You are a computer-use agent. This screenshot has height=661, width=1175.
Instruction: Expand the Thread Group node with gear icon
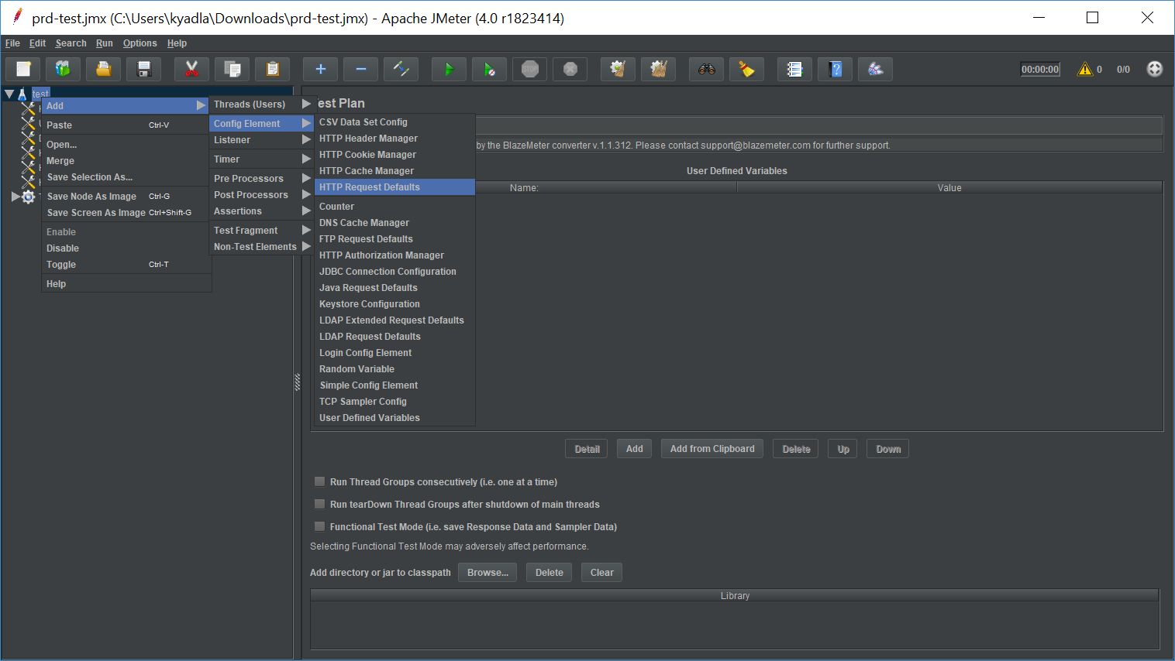14,196
